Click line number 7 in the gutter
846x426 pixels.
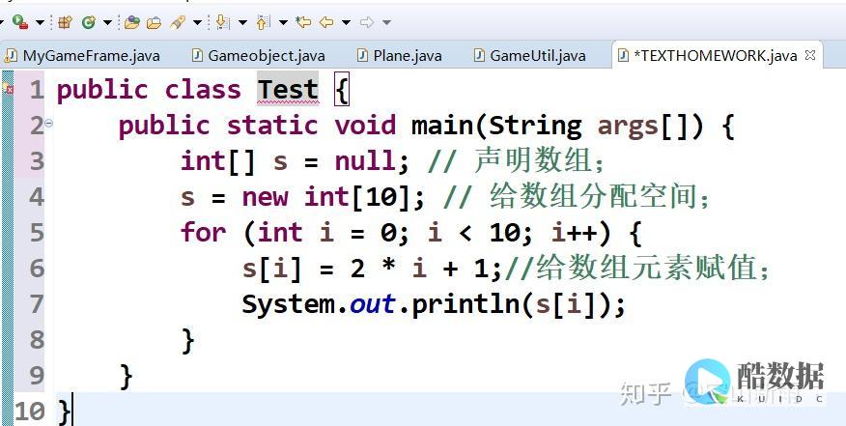pyautogui.click(x=36, y=304)
